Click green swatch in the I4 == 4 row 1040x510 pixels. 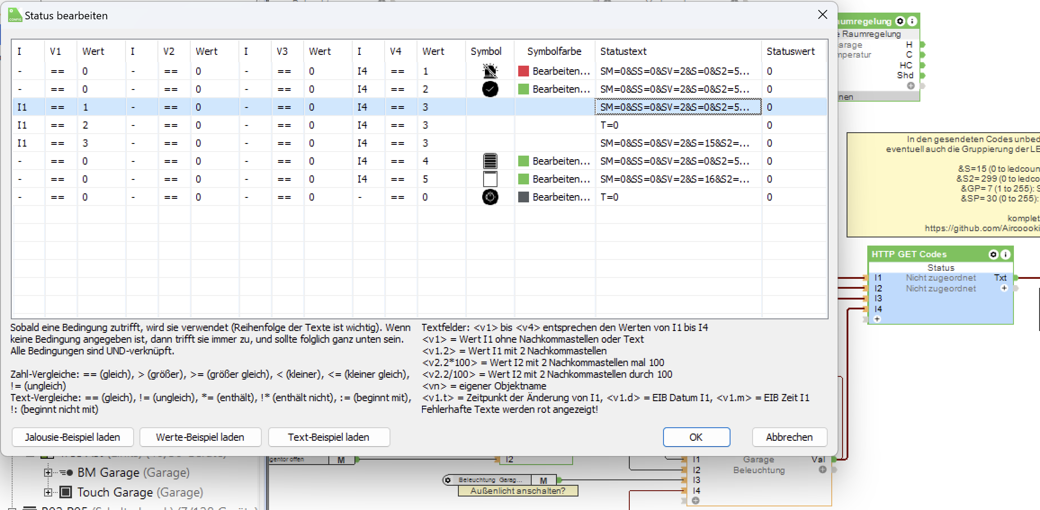click(523, 161)
